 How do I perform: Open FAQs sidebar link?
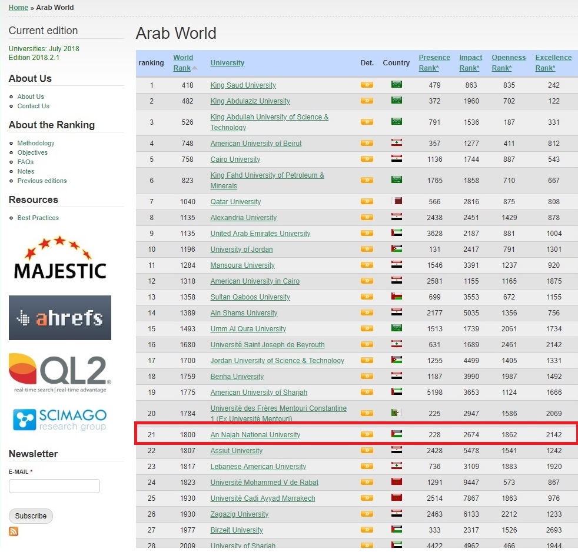(x=25, y=162)
